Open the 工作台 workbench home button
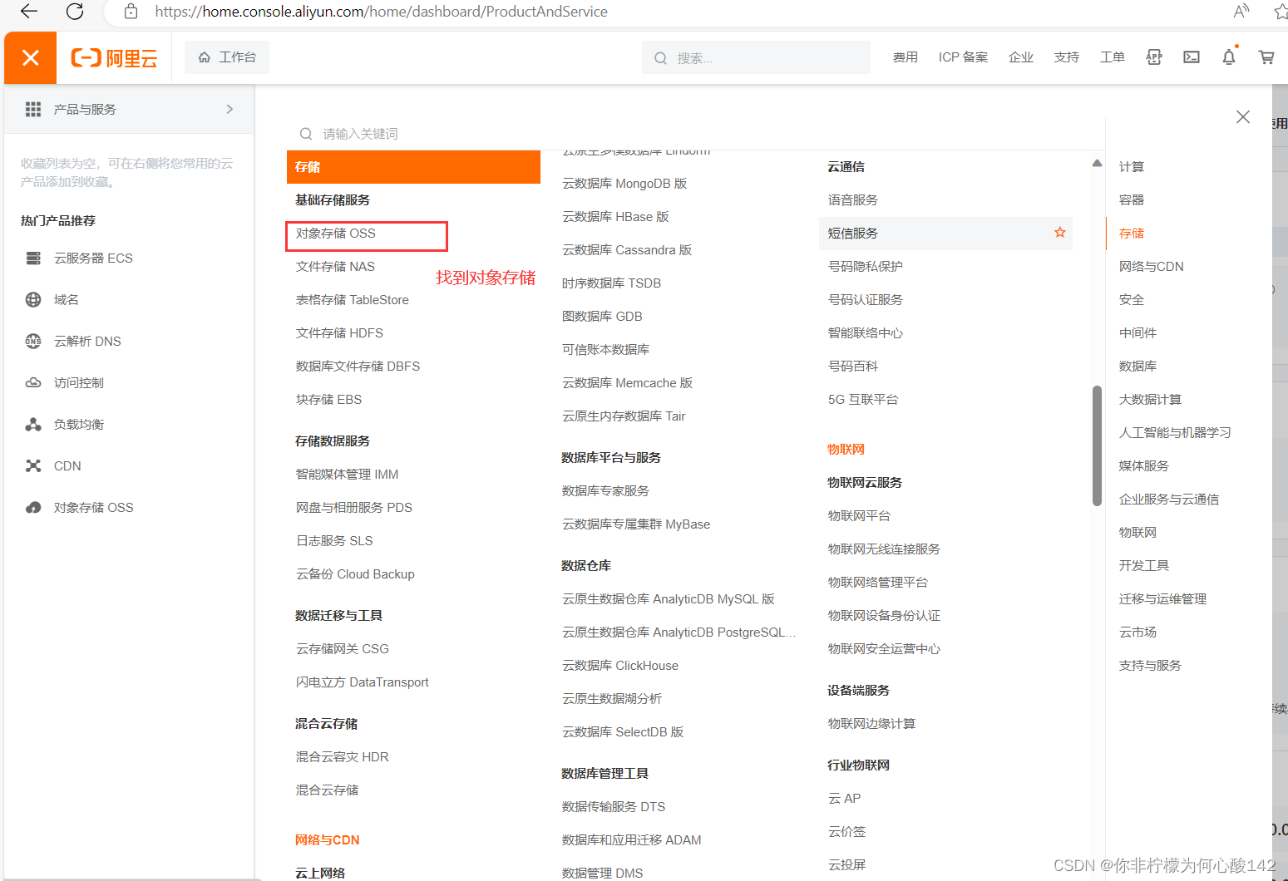Viewport: 1288px width, 881px height. click(x=227, y=57)
